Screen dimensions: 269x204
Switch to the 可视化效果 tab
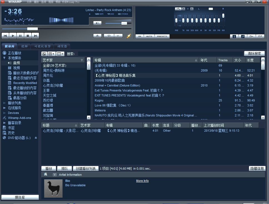click(42, 46)
